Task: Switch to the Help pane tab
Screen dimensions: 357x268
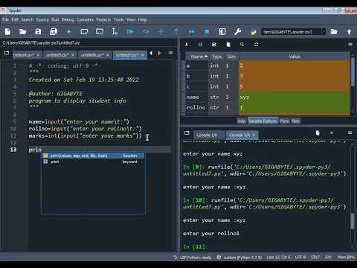Action: (x=241, y=121)
